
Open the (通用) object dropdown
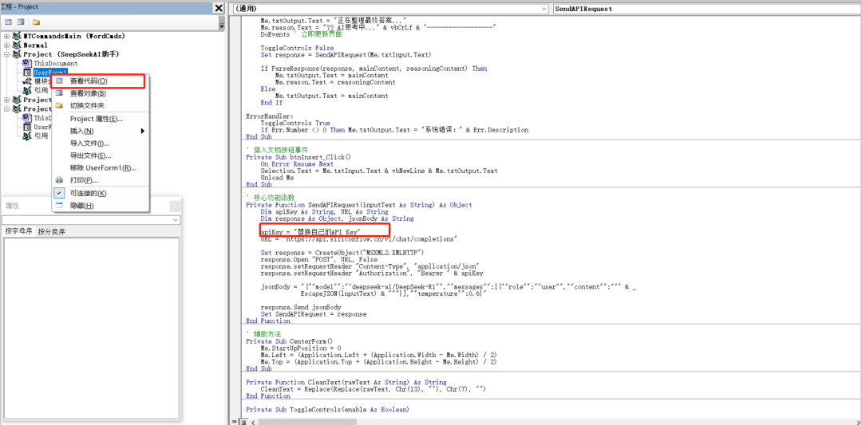(544, 9)
